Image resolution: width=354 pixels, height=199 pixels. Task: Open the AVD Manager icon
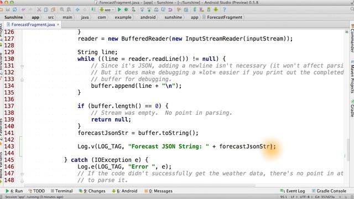(x=201, y=10)
